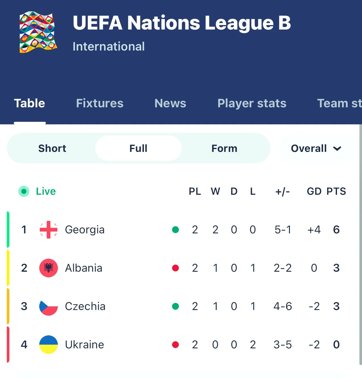Click the Georgia flag icon
This screenshot has height=379, width=362.
[49, 230]
